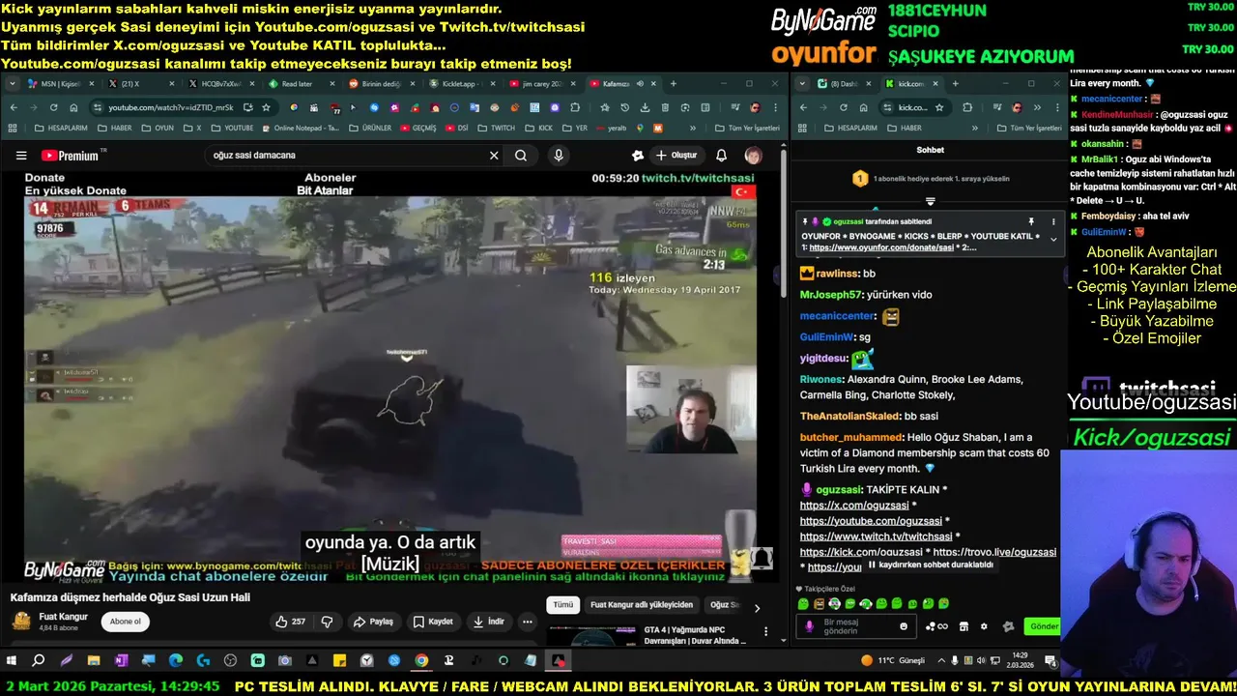
Task: Open HABER bookmarks folder in YouTube window
Action: click(115, 128)
